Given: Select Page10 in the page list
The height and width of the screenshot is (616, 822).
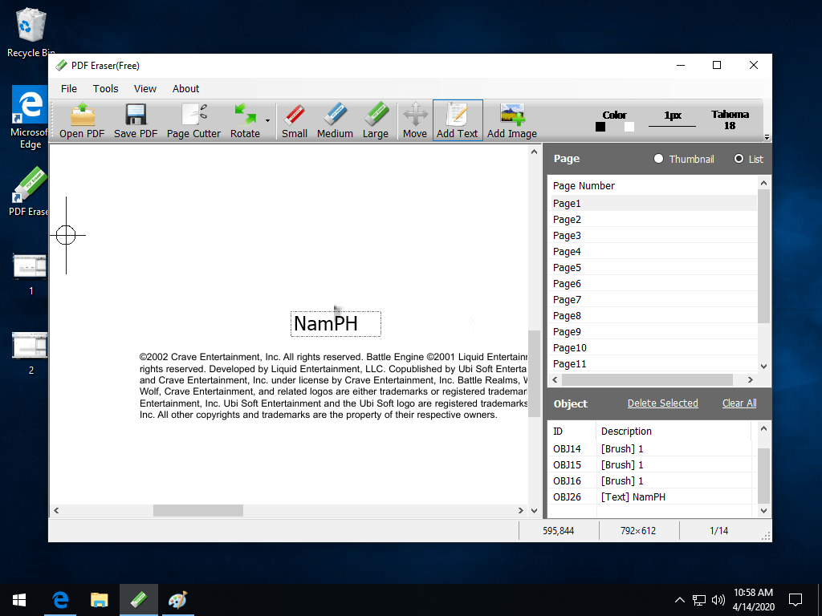Looking at the screenshot, I should 653,348.
